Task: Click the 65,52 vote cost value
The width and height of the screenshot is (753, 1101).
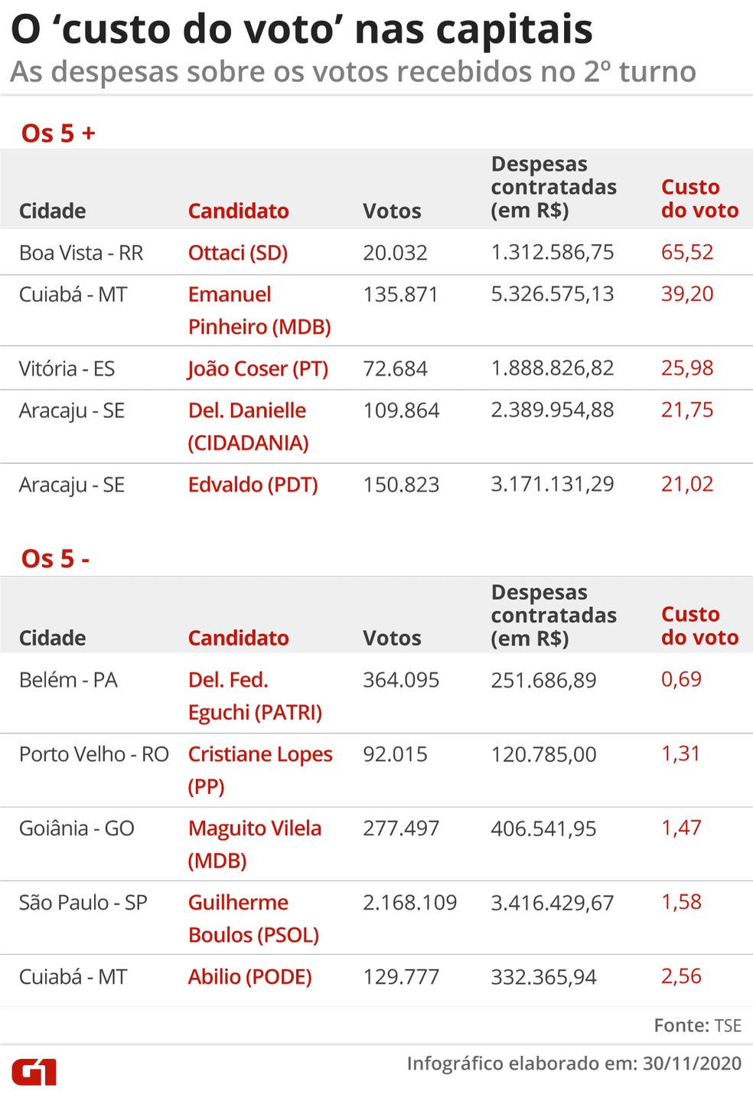Action: [687, 252]
